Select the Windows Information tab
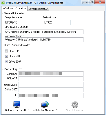The height and width of the screenshot is (115, 106). 14,8
